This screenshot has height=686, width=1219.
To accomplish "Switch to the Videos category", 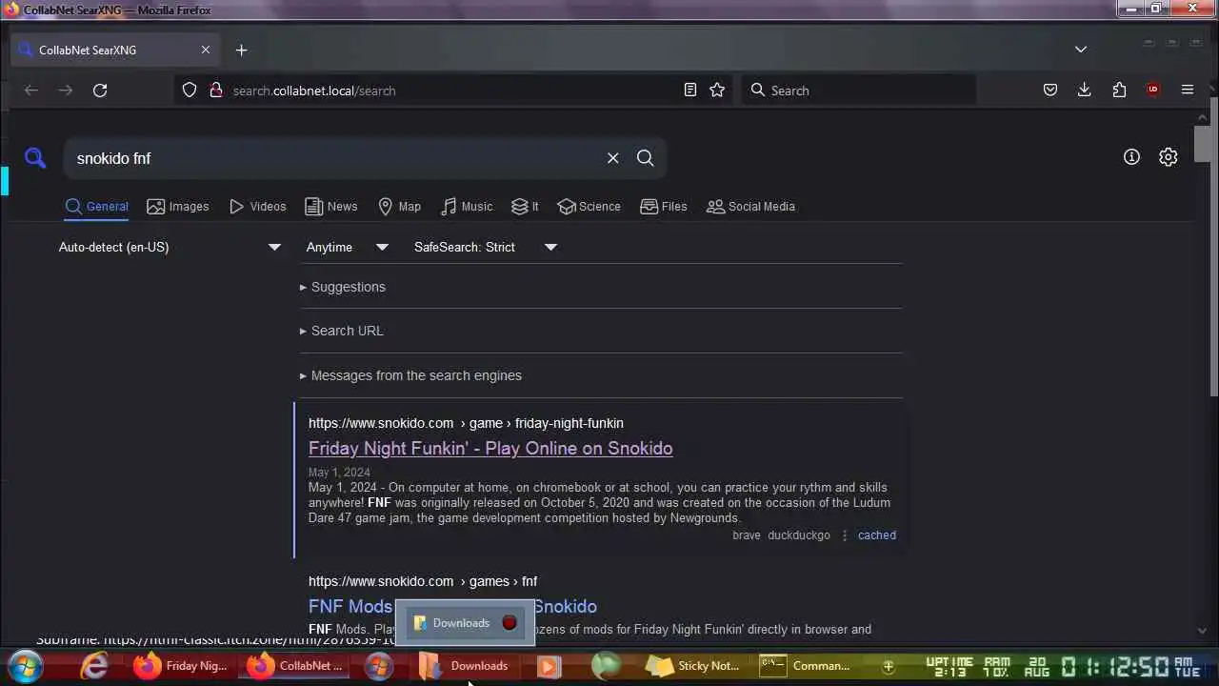I will point(257,207).
